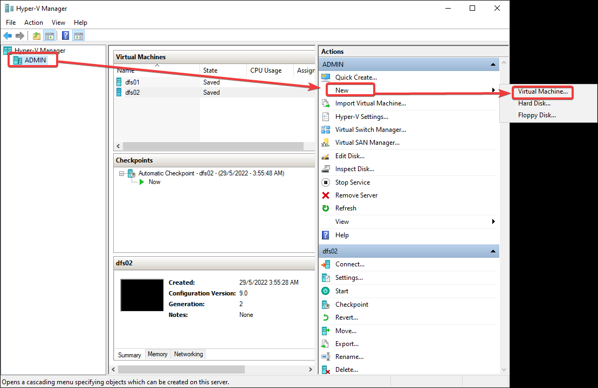The image size is (598, 388).
Task: Click the center pane bottom scrollbar right arrow
Action: coord(311,369)
